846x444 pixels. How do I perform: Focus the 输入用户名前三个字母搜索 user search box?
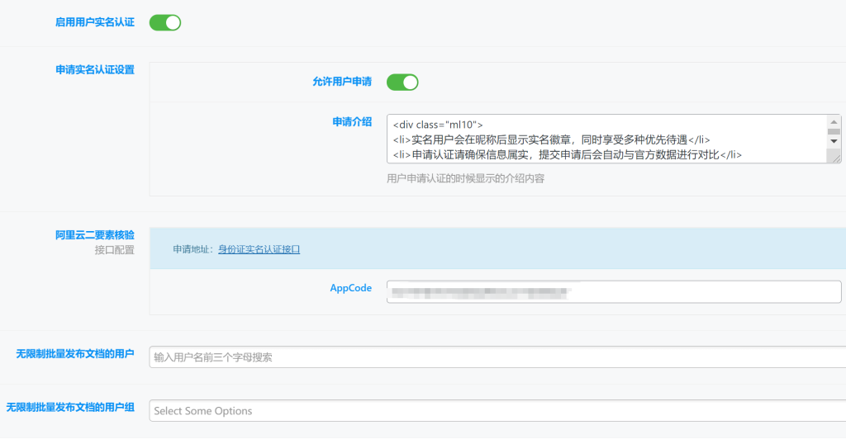point(496,357)
